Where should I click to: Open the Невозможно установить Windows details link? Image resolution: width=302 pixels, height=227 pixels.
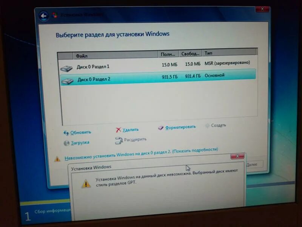click(x=141, y=154)
